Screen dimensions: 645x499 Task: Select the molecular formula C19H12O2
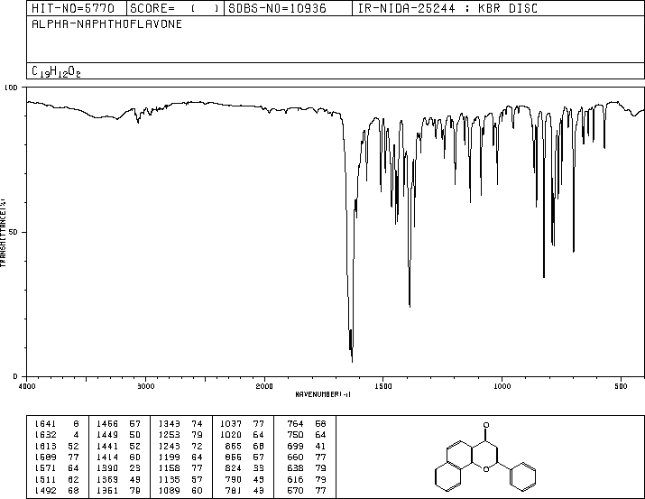click(x=56, y=71)
